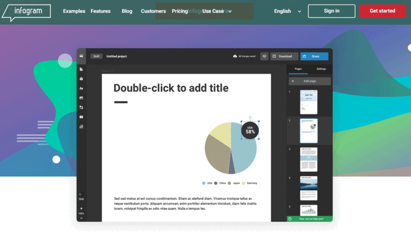Select the Aa text tool in sidebar

[81, 88]
